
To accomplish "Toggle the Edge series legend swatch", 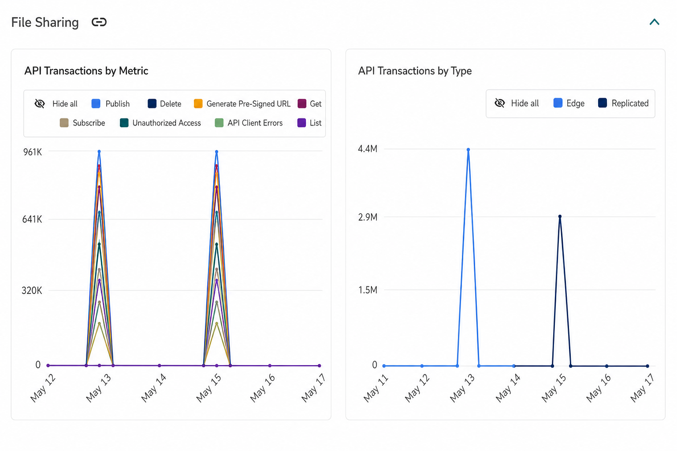I will pyautogui.click(x=558, y=103).
